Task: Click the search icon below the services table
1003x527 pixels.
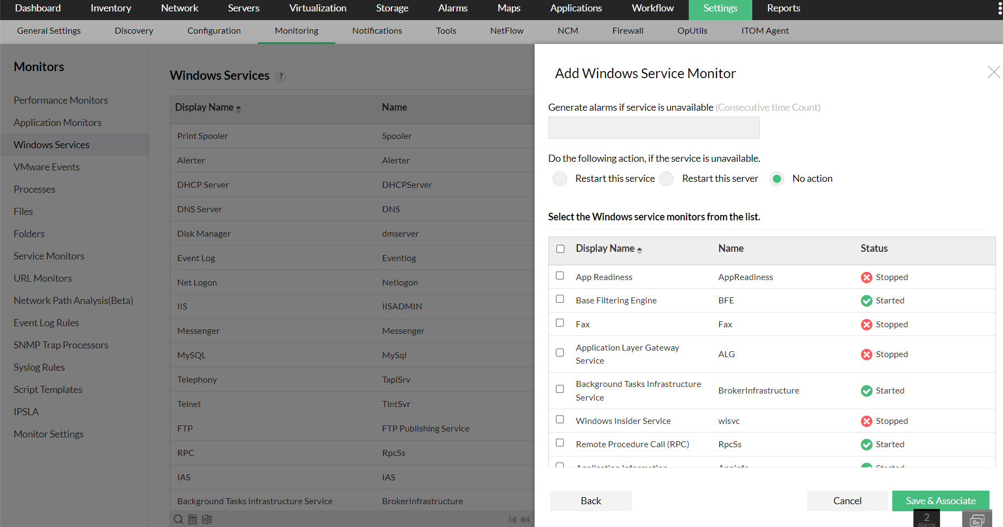Action: pos(178,519)
